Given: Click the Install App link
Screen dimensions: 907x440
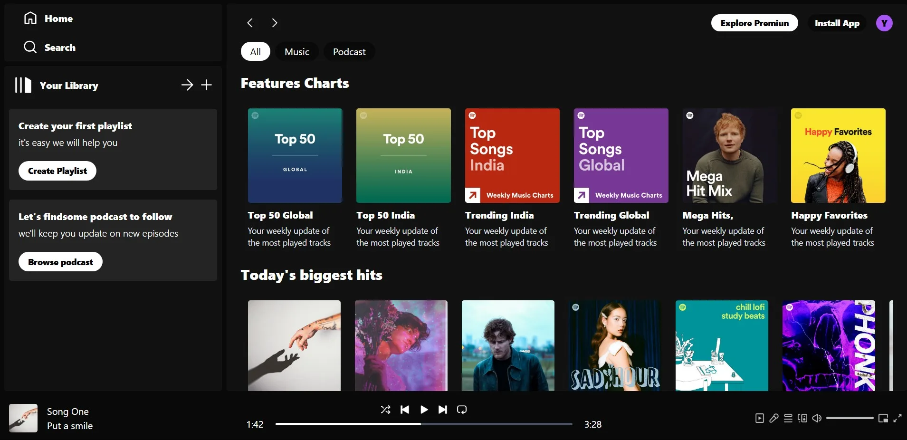Looking at the screenshot, I should 837,23.
